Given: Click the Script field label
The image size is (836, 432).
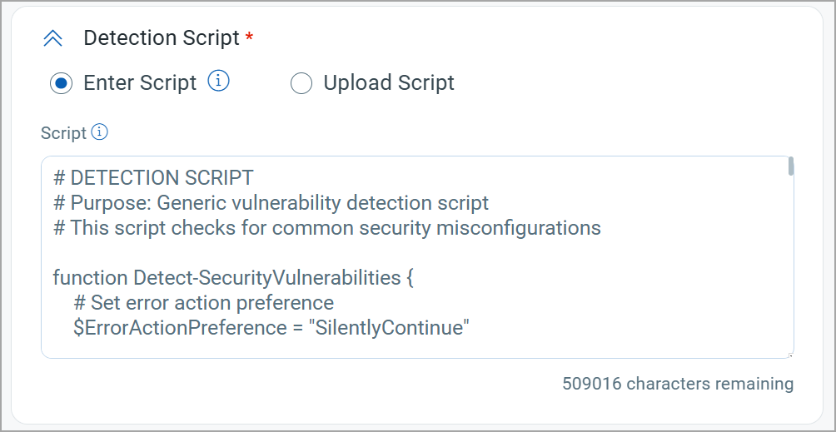Looking at the screenshot, I should (63, 133).
